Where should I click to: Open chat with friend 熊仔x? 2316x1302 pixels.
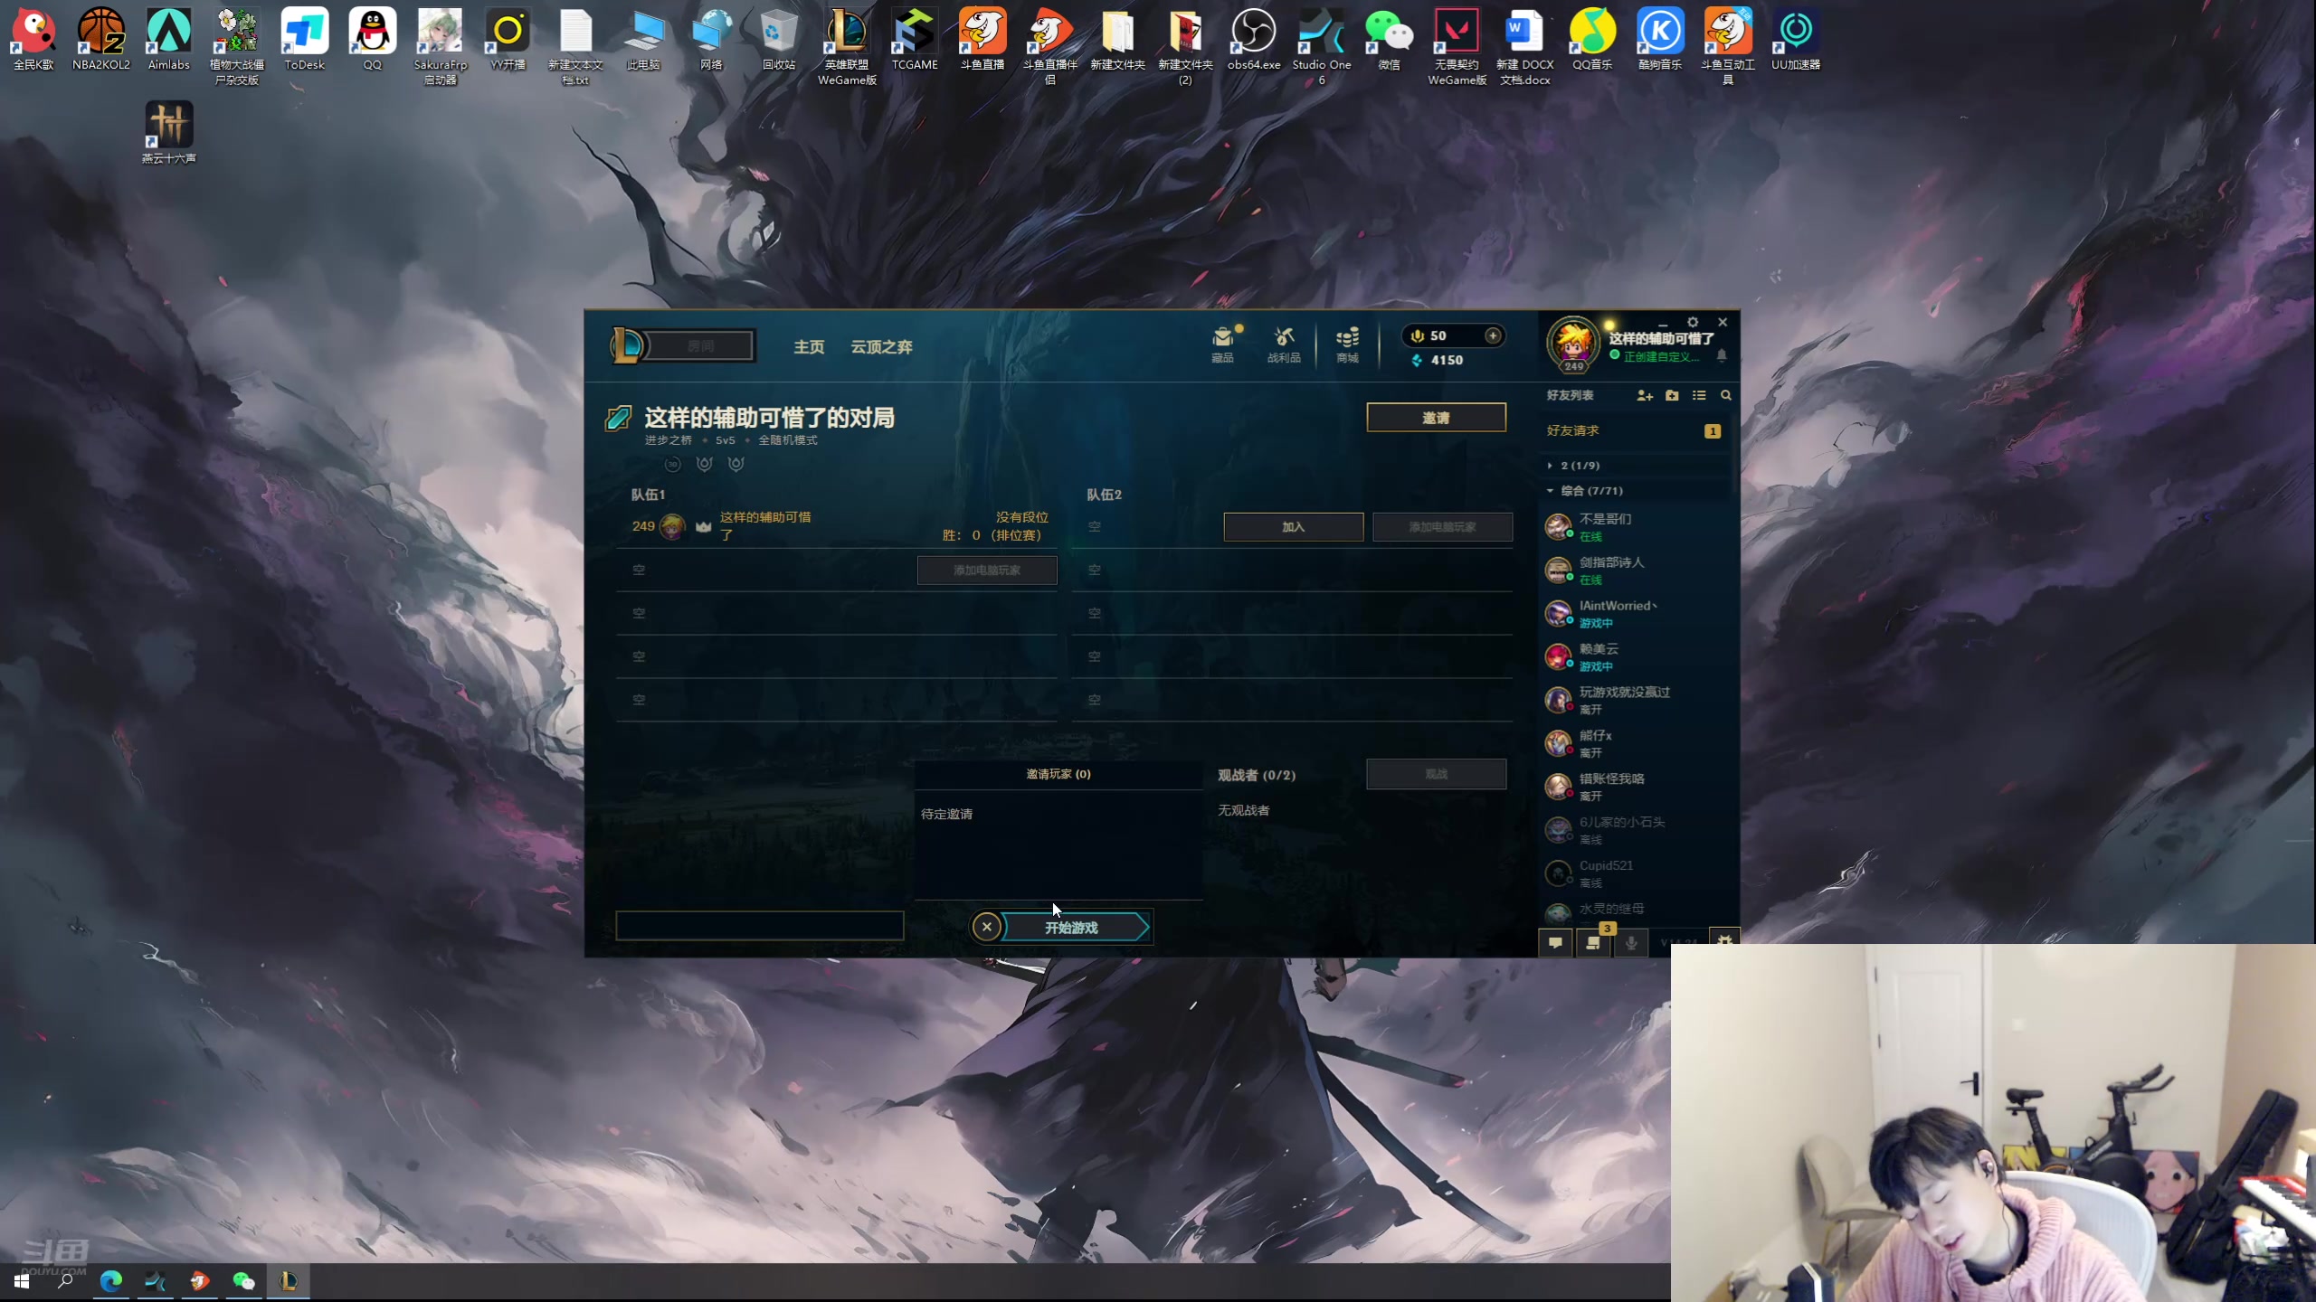pyautogui.click(x=1636, y=744)
